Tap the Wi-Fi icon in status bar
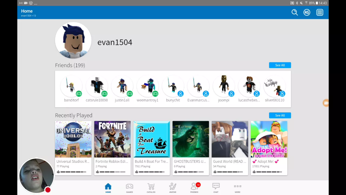Image resolution: width=346 pixels, height=195 pixels. click(306, 3)
